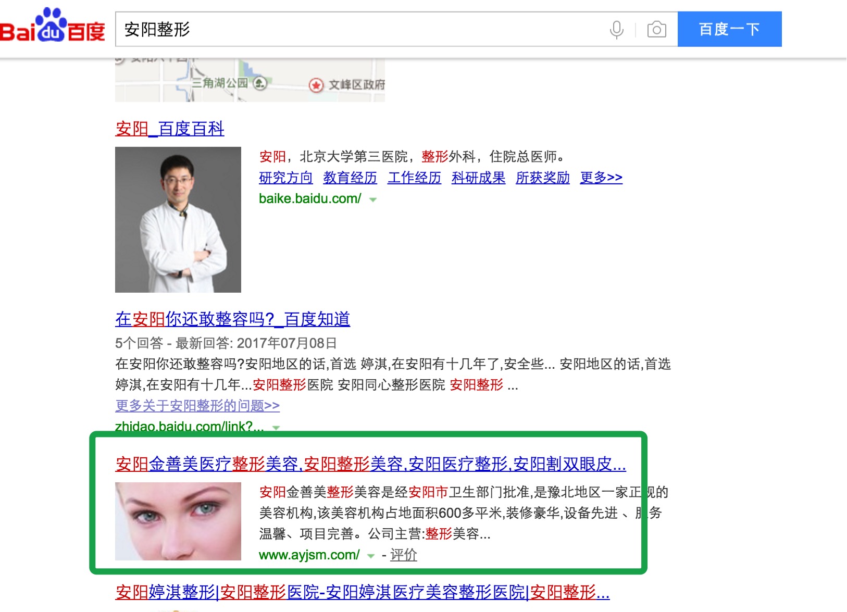This screenshot has height=612, width=847.
Task: Click the doctor photo thumbnail
Action: click(x=178, y=219)
